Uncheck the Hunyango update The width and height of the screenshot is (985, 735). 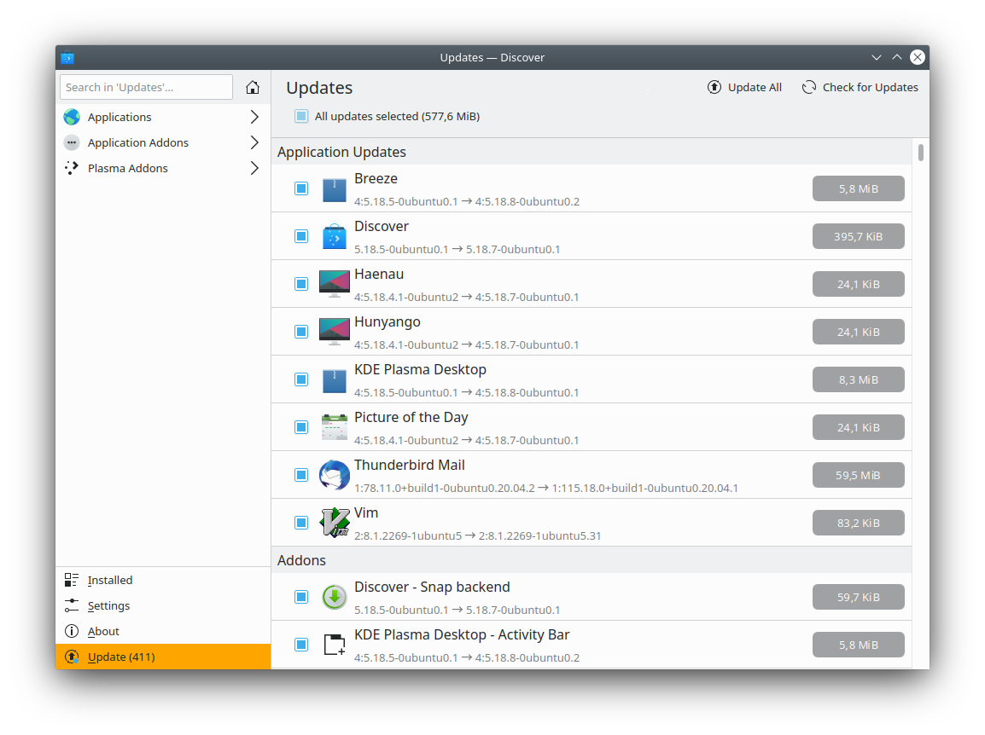pos(301,332)
